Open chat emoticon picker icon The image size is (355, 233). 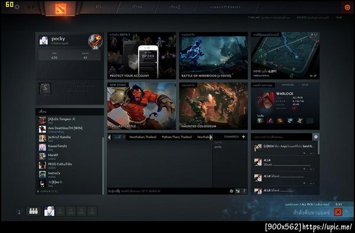[231, 191]
